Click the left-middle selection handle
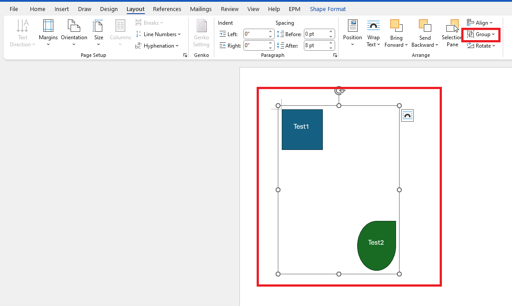The image size is (512, 306). pos(278,190)
